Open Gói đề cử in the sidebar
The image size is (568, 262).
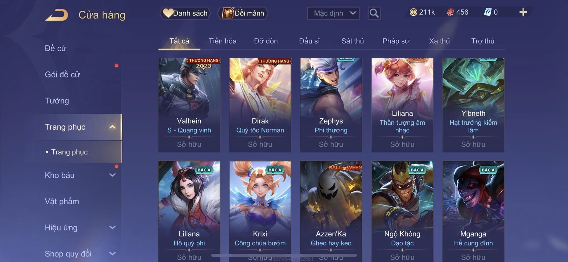coord(62,75)
